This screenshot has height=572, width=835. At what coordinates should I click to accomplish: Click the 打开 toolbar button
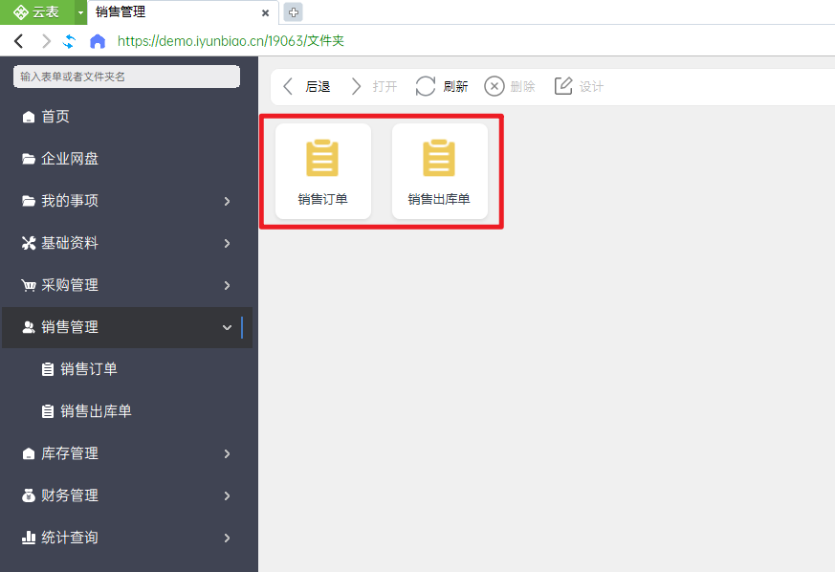374,86
